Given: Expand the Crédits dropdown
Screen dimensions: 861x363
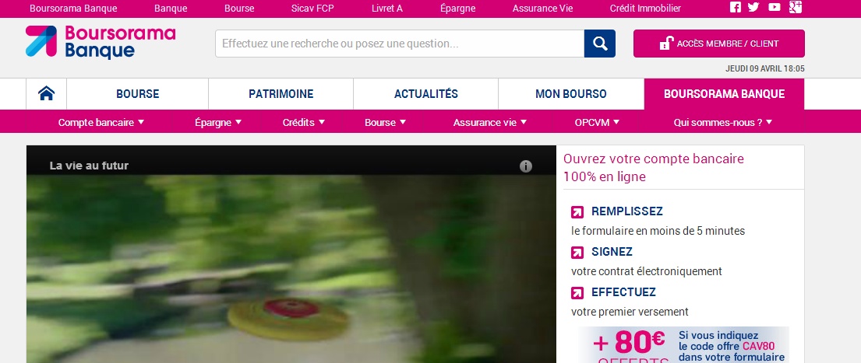Looking at the screenshot, I should (x=304, y=122).
